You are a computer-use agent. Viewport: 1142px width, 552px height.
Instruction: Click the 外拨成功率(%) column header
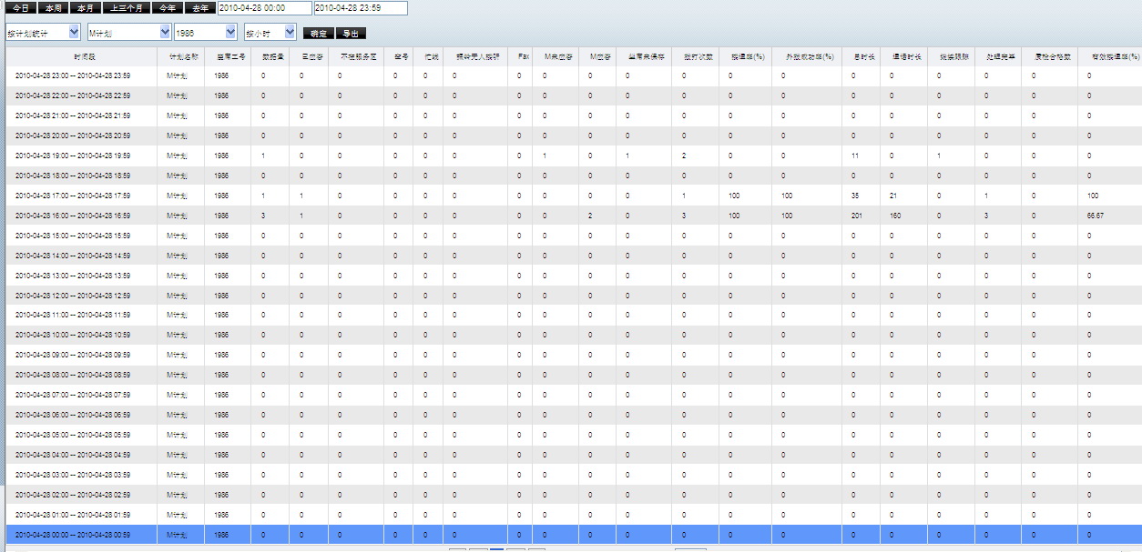[x=809, y=56]
